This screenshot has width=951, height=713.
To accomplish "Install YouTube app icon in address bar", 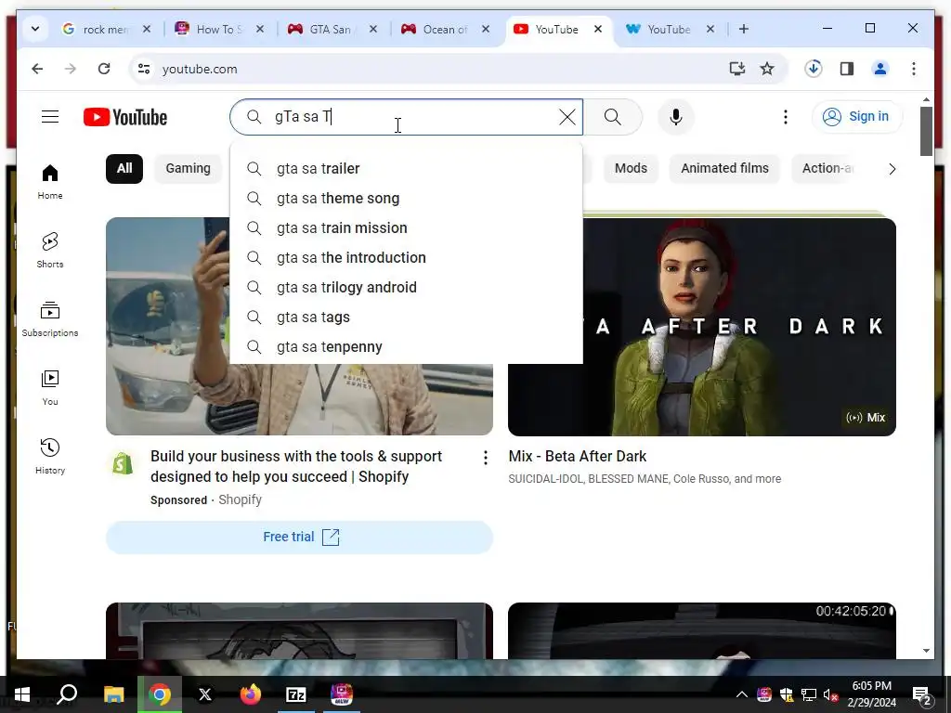I will 736,69.
